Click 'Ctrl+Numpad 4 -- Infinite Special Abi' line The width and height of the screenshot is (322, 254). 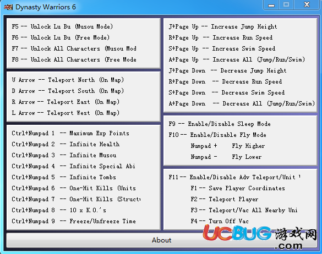73,166
